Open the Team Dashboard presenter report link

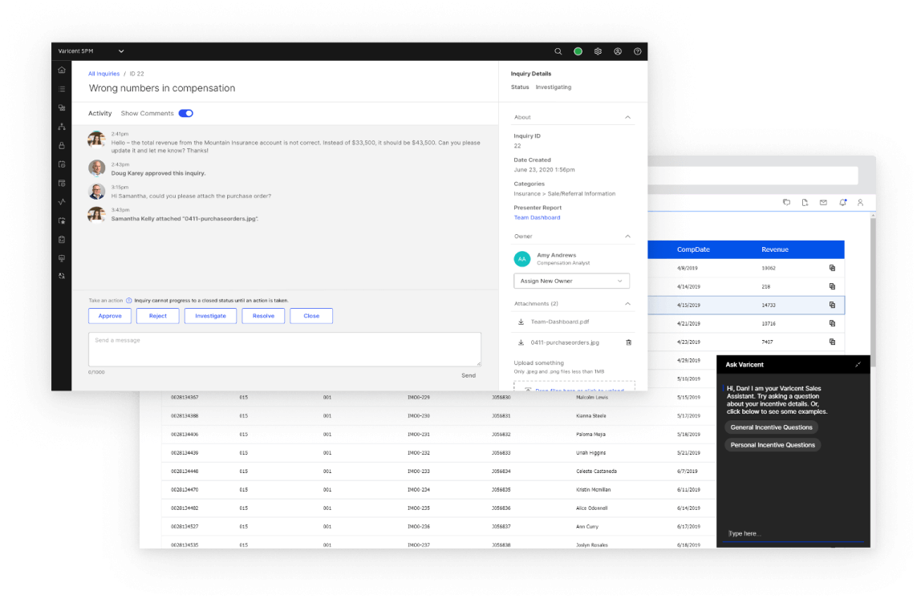537,218
